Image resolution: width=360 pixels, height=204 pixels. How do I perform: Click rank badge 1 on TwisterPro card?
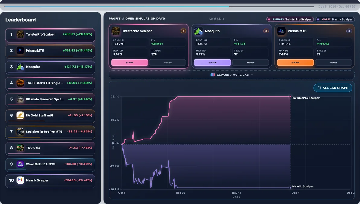pos(183,31)
